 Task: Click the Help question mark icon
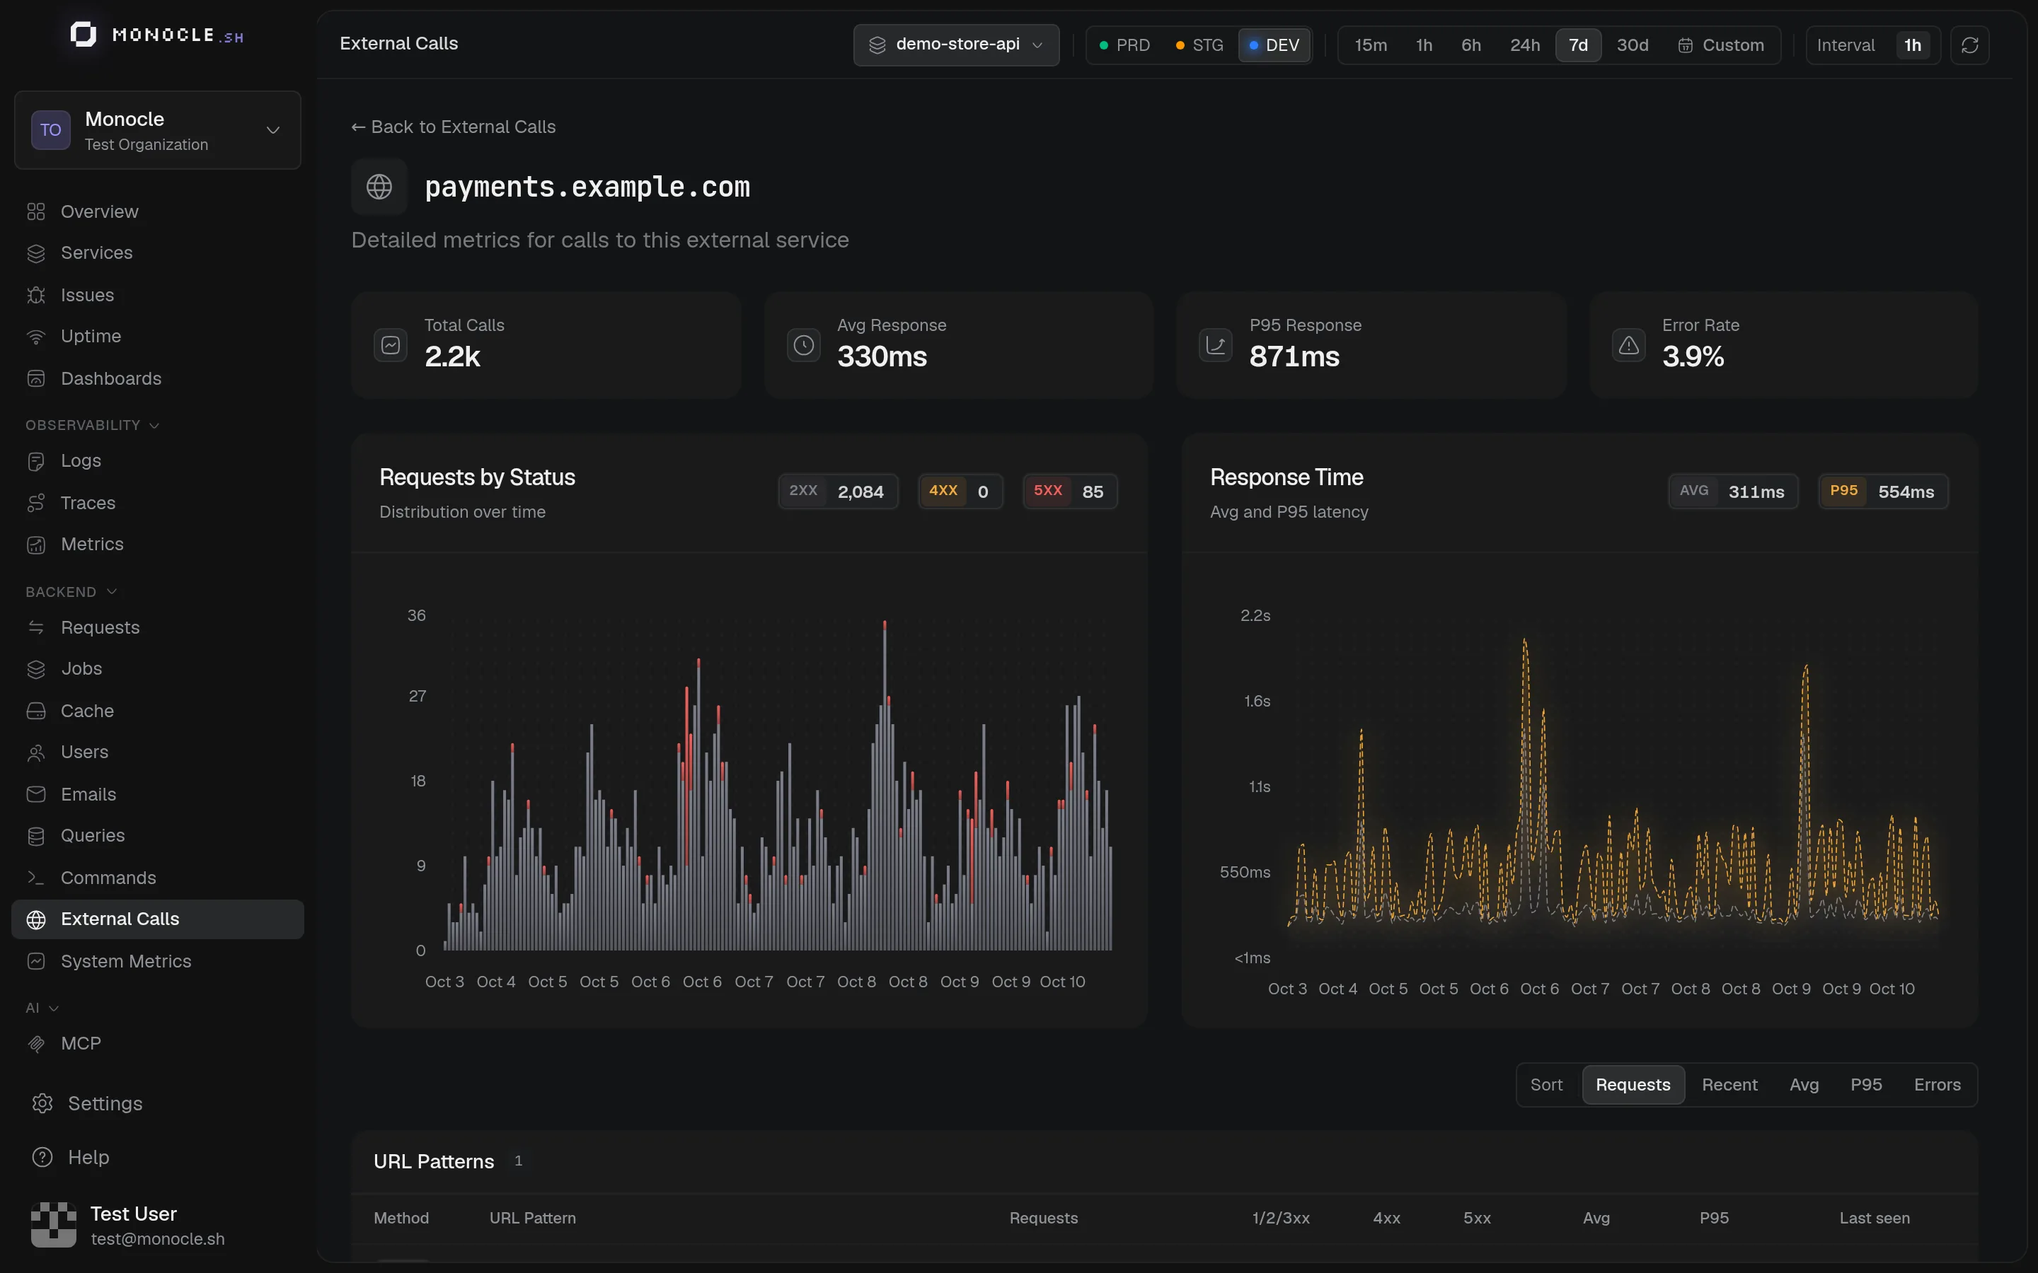[x=42, y=1157]
